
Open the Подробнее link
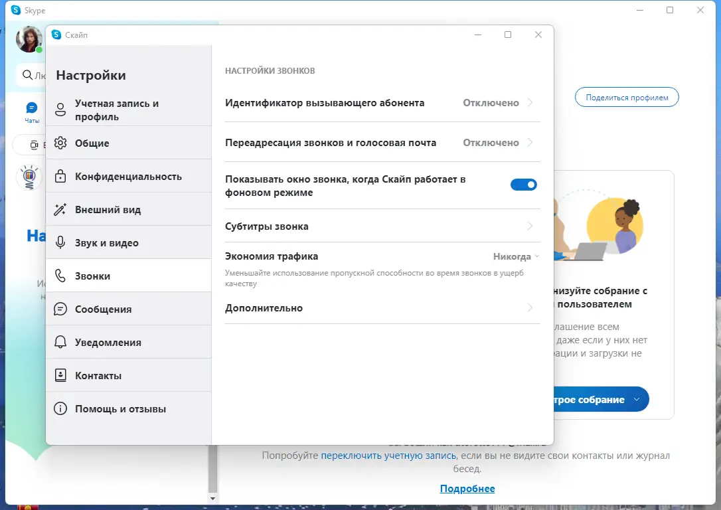tap(467, 488)
